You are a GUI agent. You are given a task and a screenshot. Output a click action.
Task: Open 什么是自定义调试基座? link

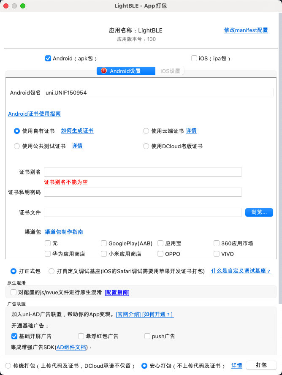[241, 271]
